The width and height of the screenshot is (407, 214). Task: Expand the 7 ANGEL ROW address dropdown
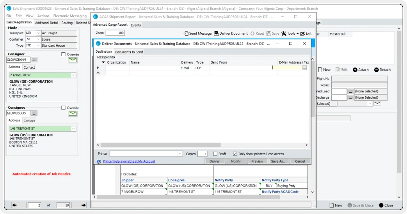pyautogui.click(x=73, y=75)
